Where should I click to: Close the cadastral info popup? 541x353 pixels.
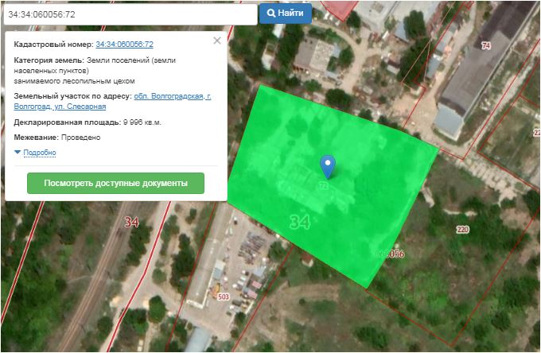click(217, 41)
